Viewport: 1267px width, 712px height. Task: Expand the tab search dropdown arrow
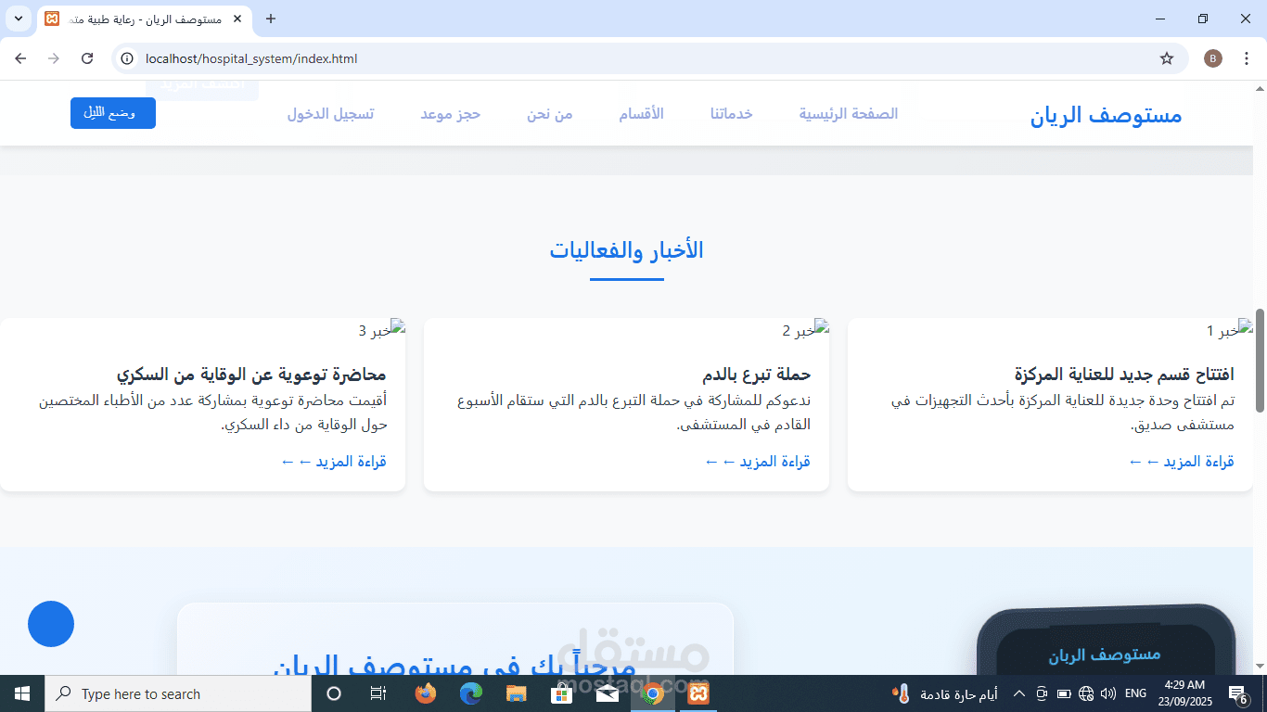point(19,19)
